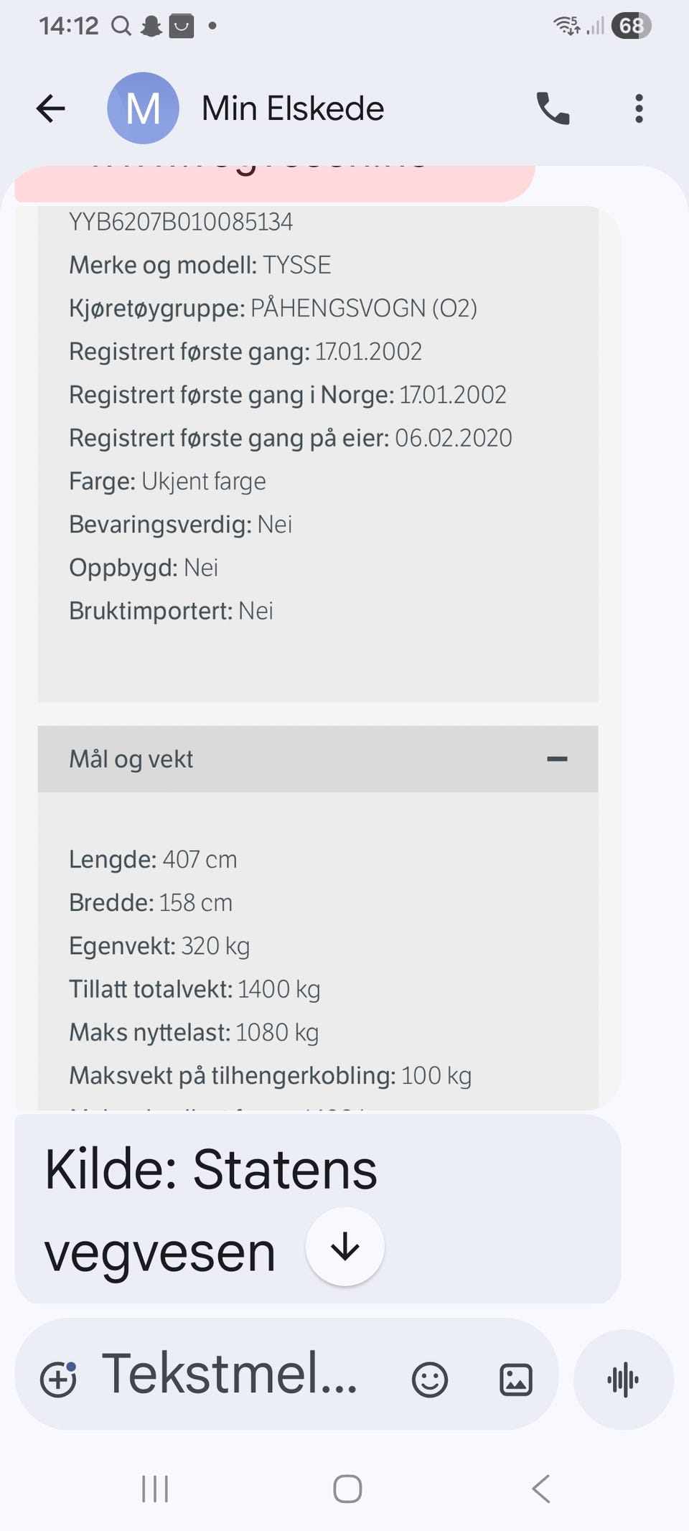Tap the Android navigation back chevron
Screen dimensions: 689x1531
(x=541, y=1489)
